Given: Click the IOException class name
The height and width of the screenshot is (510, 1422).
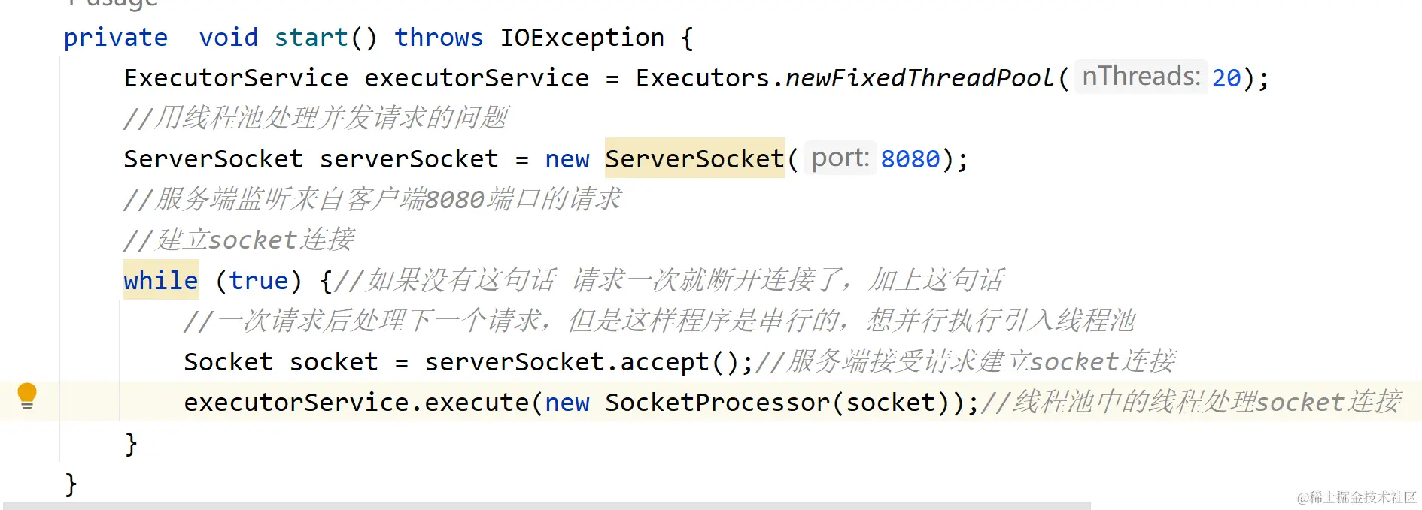Looking at the screenshot, I should point(582,38).
